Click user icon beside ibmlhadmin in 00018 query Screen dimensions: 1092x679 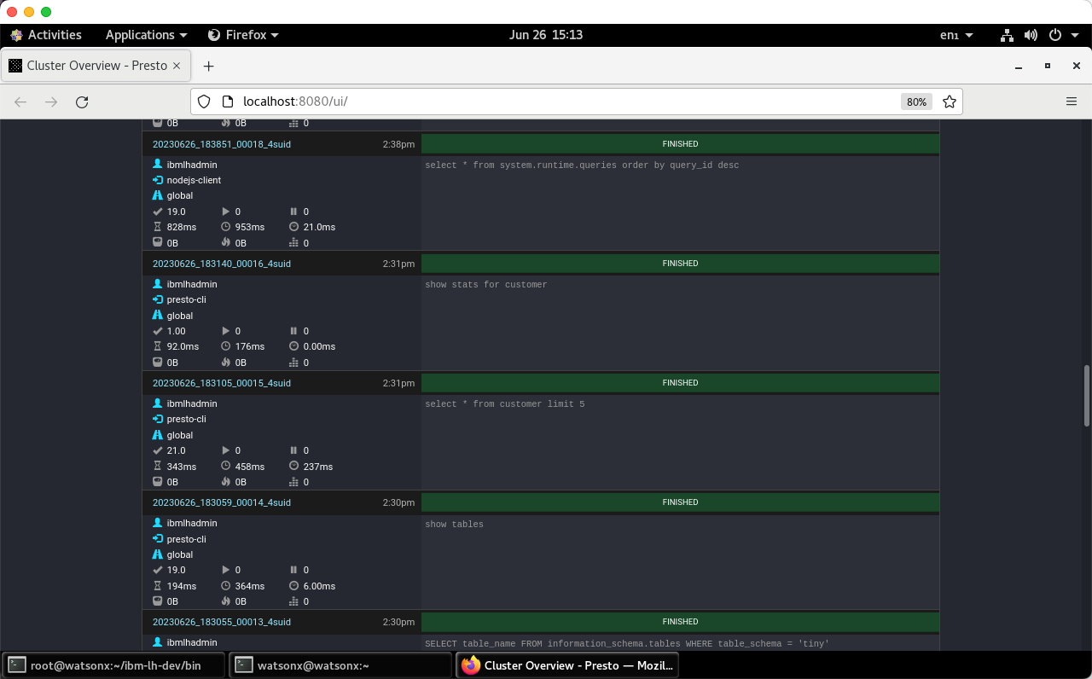(x=157, y=164)
